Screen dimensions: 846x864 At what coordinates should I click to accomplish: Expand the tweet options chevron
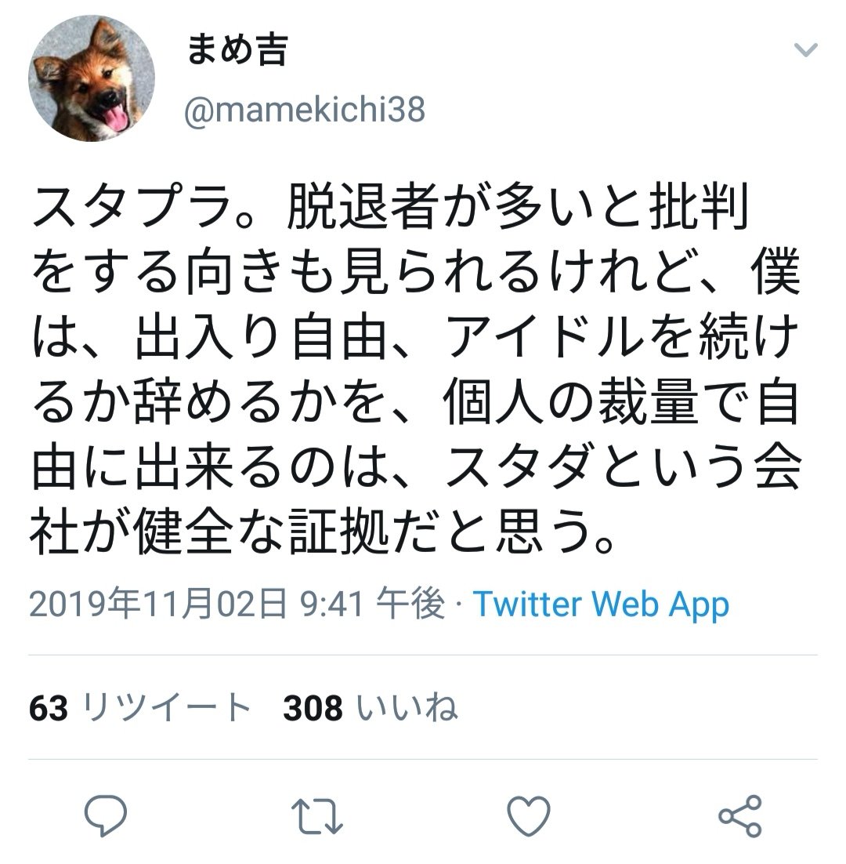coord(806,50)
